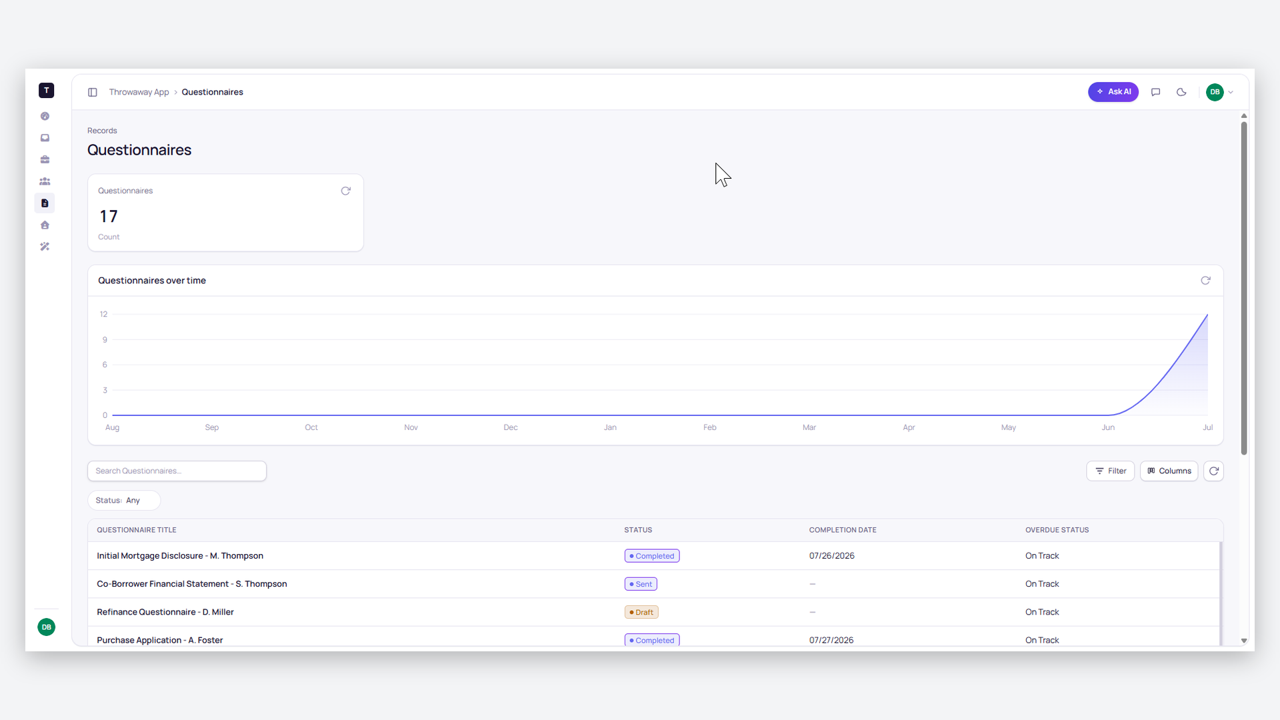Screen dimensions: 1280x720
Task: Expand the DB user account dropdown
Action: coord(1220,92)
